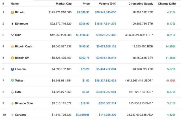Sort by the Volume (24h) column header

pyautogui.click(x=107, y=4)
